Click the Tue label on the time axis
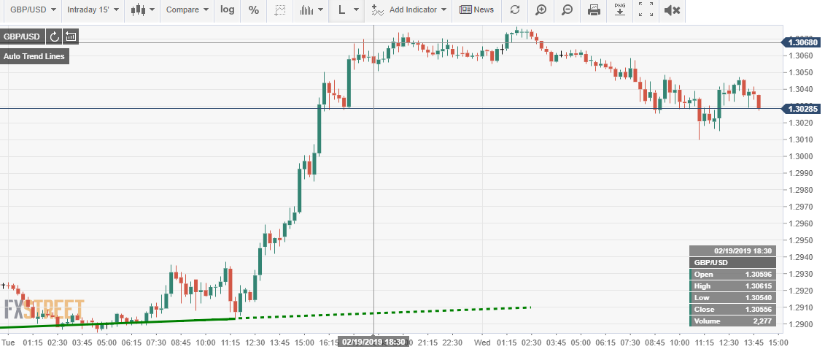 [x=7, y=342]
